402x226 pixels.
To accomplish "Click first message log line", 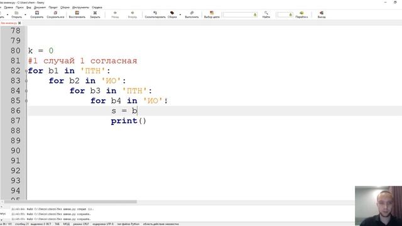I will [53, 209].
